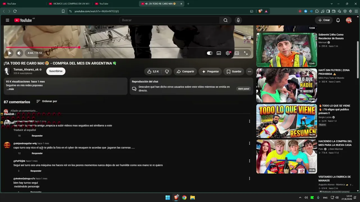This screenshot has height=202, width=360.
Task: Open Brave Rewards triangle icon
Action: coord(266,11)
